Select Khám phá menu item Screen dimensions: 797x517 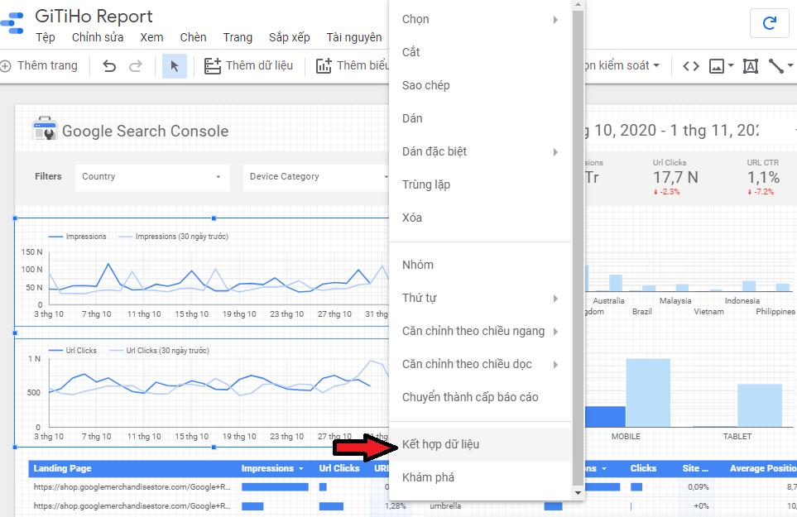coord(481,477)
